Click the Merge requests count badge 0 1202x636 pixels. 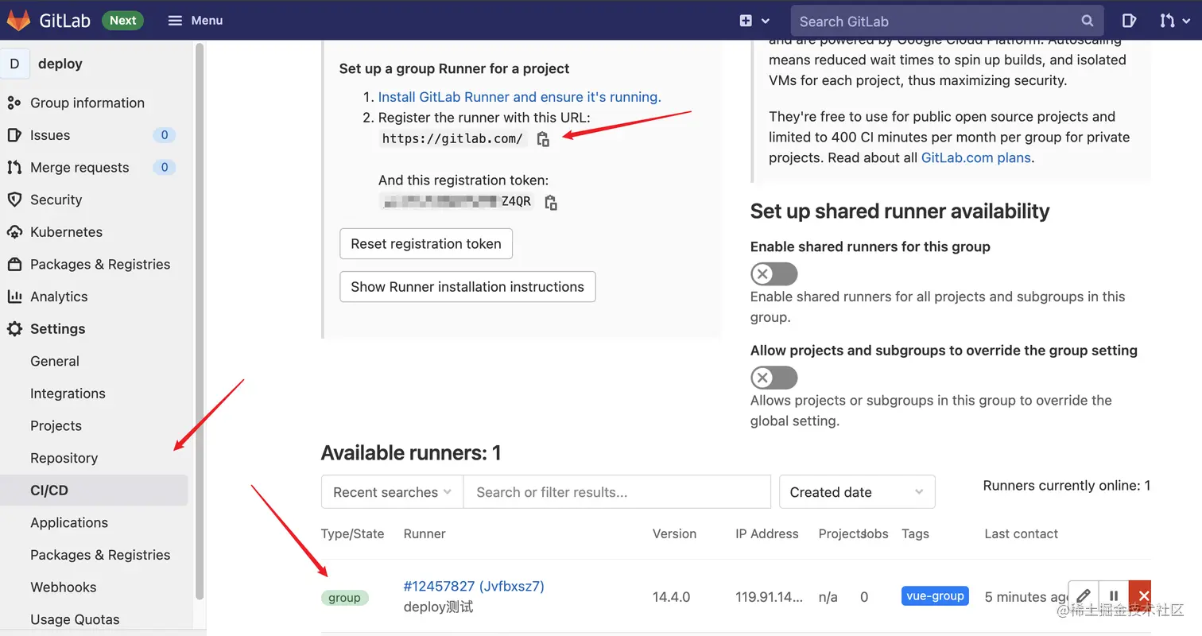[165, 167]
